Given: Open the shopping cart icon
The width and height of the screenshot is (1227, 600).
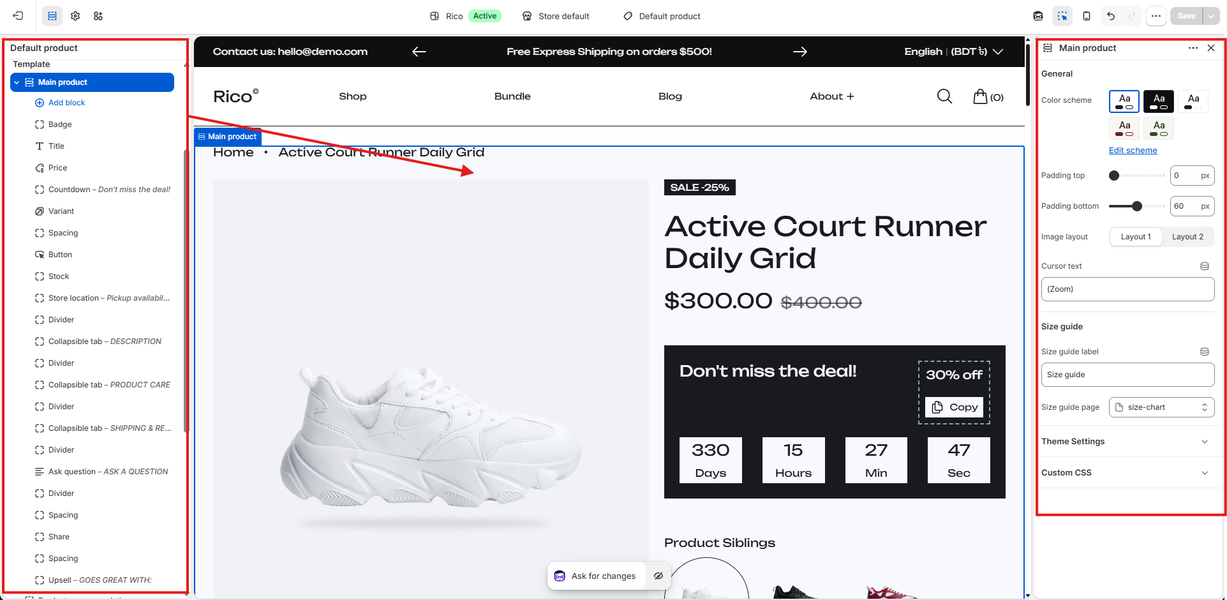Looking at the screenshot, I should [988, 96].
